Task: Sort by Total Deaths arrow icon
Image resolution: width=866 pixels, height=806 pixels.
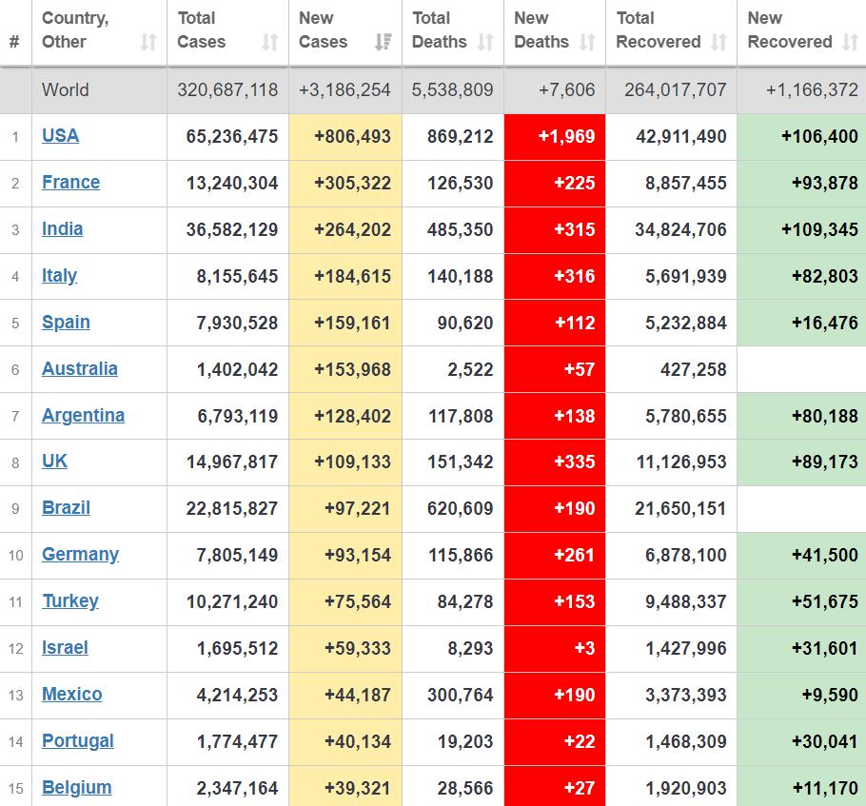Action: [x=485, y=42]
